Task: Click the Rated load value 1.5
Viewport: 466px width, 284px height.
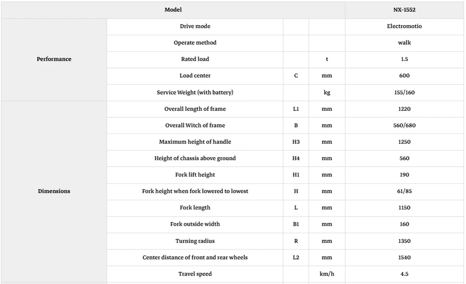Action: 404,59
